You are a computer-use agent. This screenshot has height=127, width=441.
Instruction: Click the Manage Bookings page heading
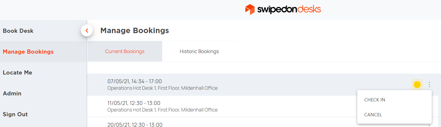[x=134, y=30]
